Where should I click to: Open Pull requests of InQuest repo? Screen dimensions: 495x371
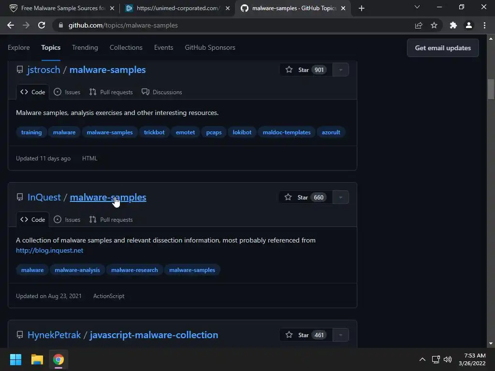coord(111,220)
